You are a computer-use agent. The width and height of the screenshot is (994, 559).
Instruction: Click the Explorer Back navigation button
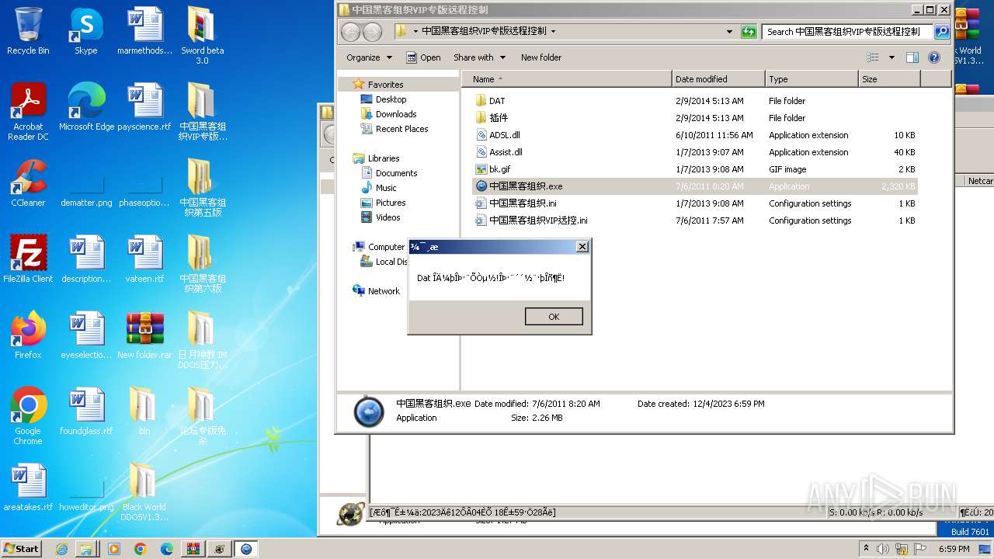(350, 32)
